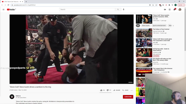Open notifications bell
The image size is (186, 104).
[x=174, y=10]
